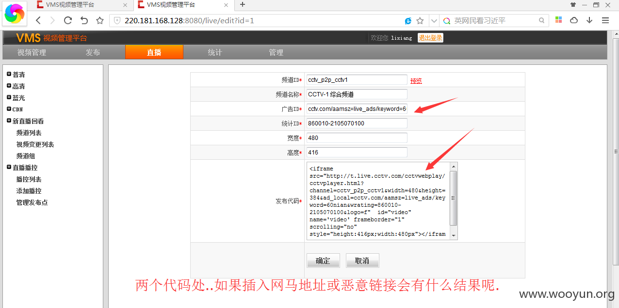Collapse the 新直播回看 tree node
The height and width of the screenshot is (308, 619).
coord(9,121)
